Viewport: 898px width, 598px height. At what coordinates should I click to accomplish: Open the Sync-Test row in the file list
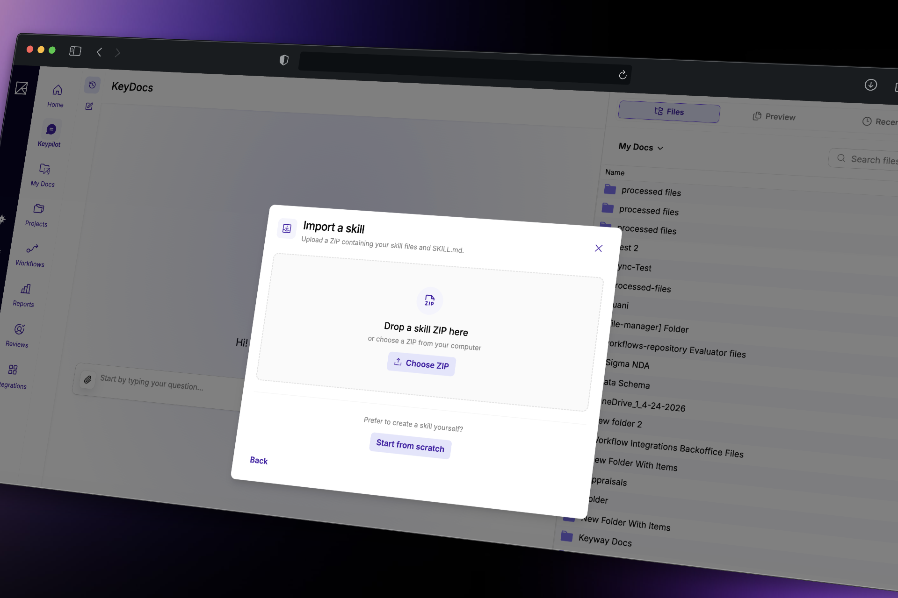point(634,267)
